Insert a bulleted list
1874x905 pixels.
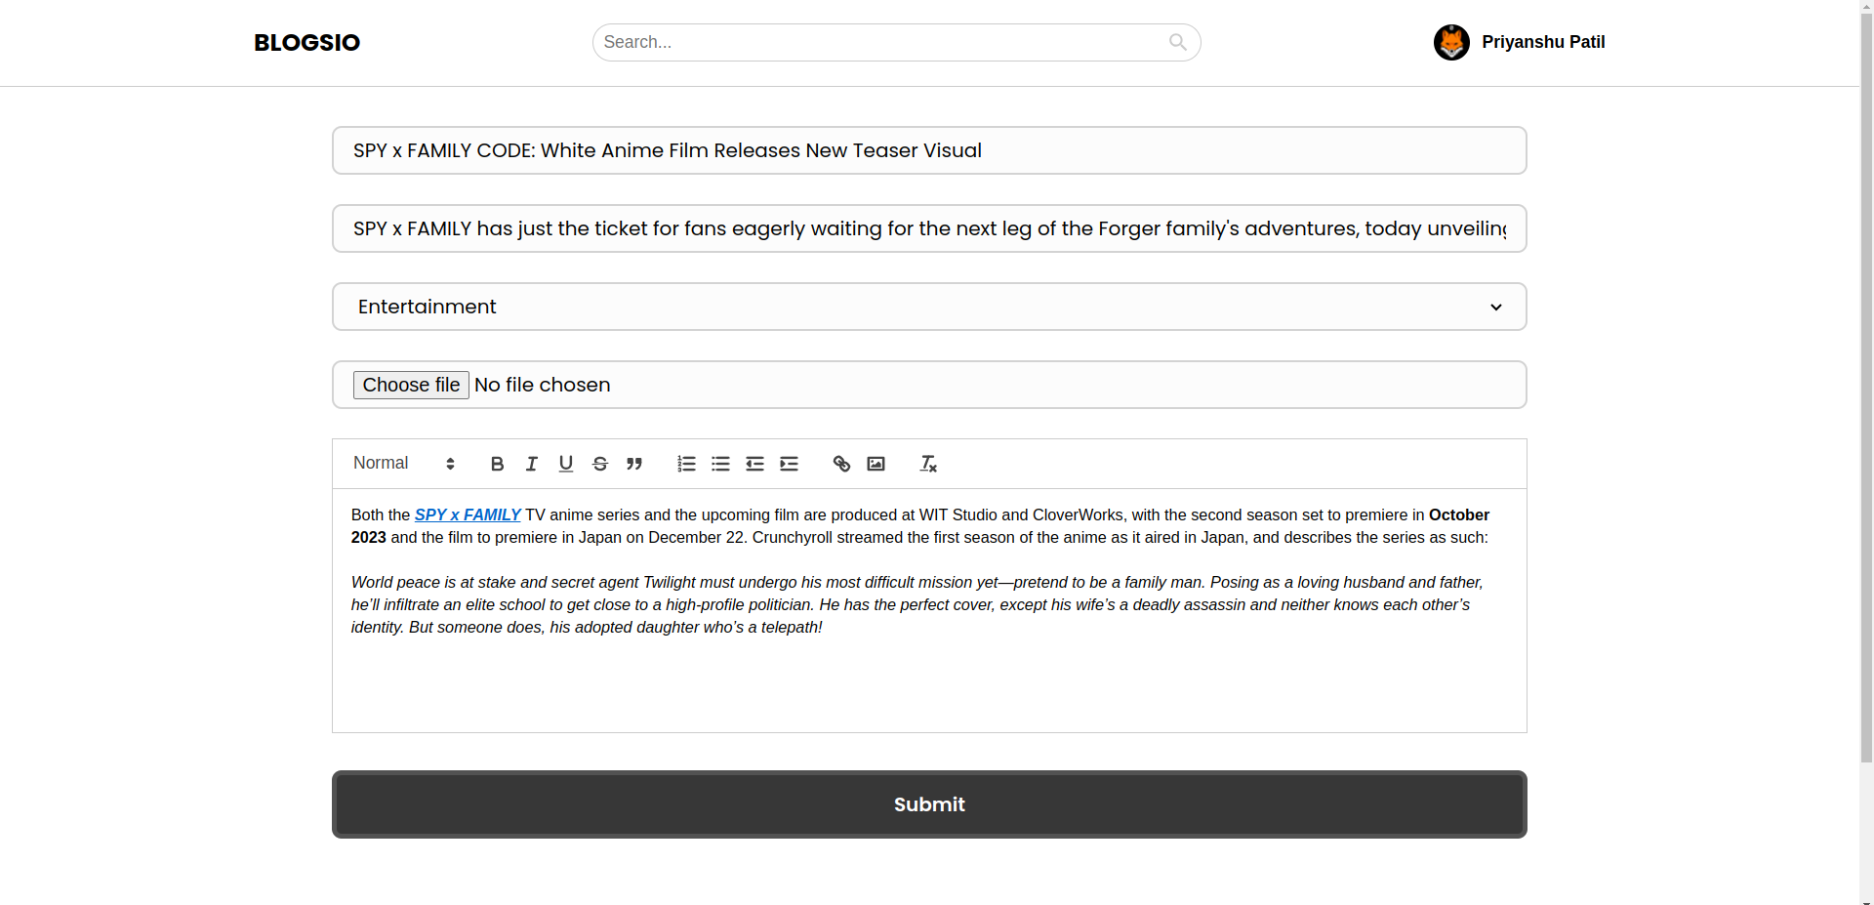[720, 464]
